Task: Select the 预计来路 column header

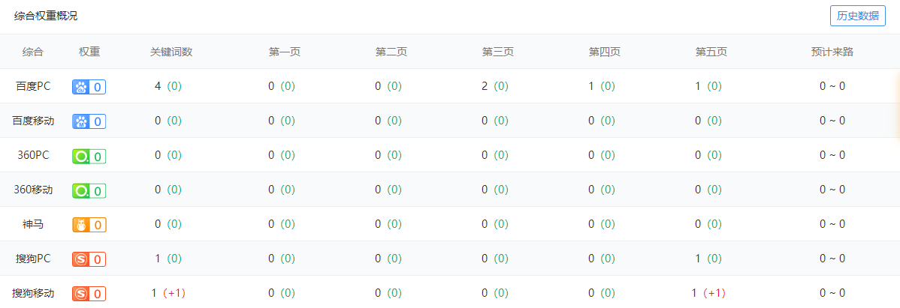Action: click(832, 52)
